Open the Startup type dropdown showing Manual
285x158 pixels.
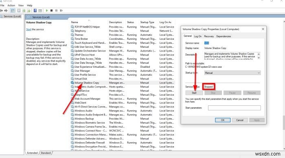[x=232, y=73]
